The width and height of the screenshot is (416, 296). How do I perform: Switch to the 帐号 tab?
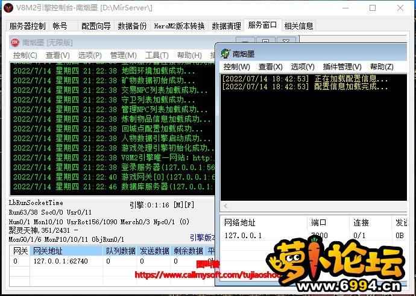pos(60,26)
